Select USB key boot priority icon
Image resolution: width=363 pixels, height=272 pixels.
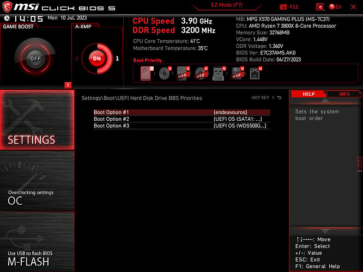coord(219,73)
